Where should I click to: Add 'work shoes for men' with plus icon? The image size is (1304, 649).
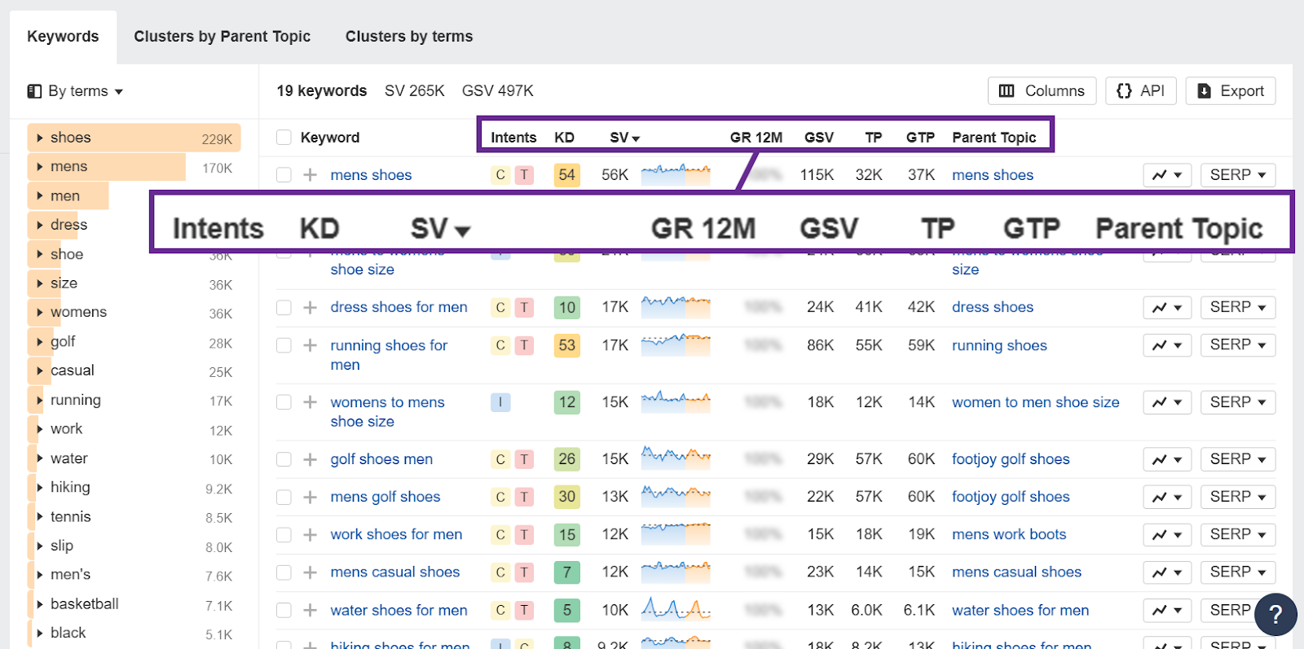point(310,535)
